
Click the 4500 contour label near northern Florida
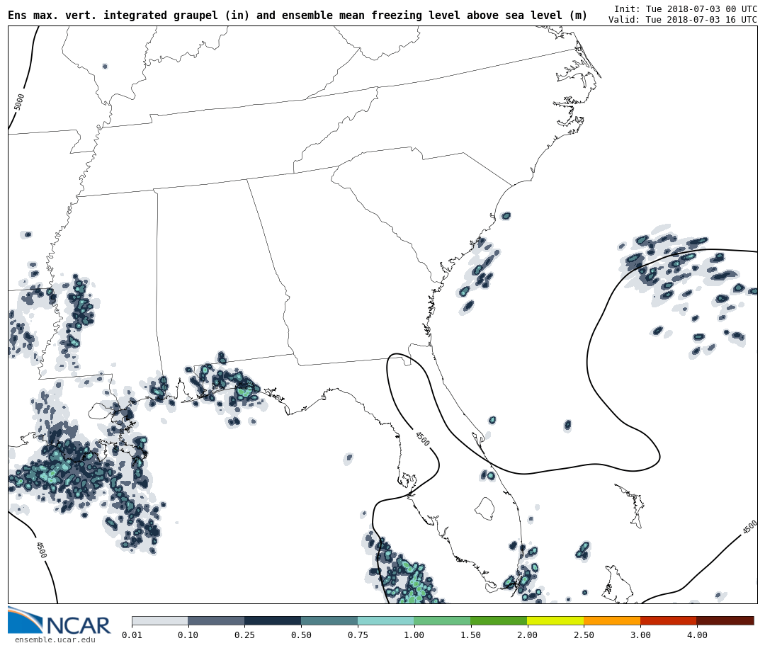click(x=422, y=439)
